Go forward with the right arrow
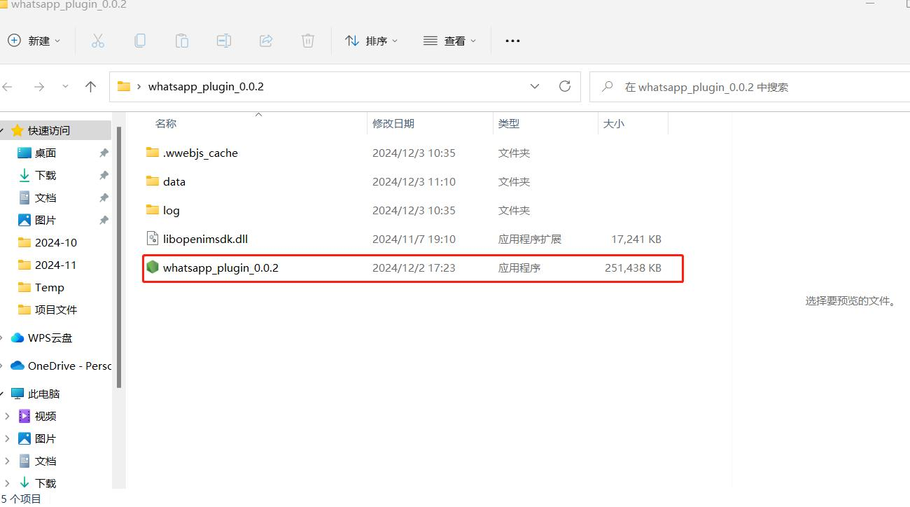The width and height of the screenshot is (910, 507). coord(39,87)
